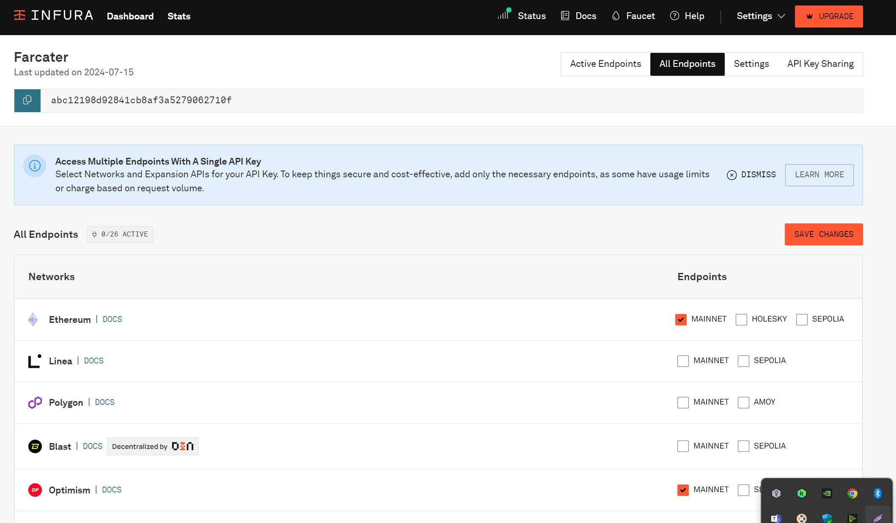The width and height of the screenshot is (896, 523).
Task: Click the Help question mark icon
Action: [674, 16]
